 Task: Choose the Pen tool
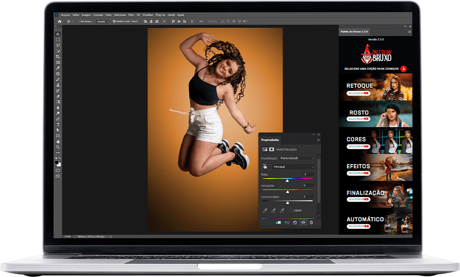pyautogui.click(x=58, y=119)
